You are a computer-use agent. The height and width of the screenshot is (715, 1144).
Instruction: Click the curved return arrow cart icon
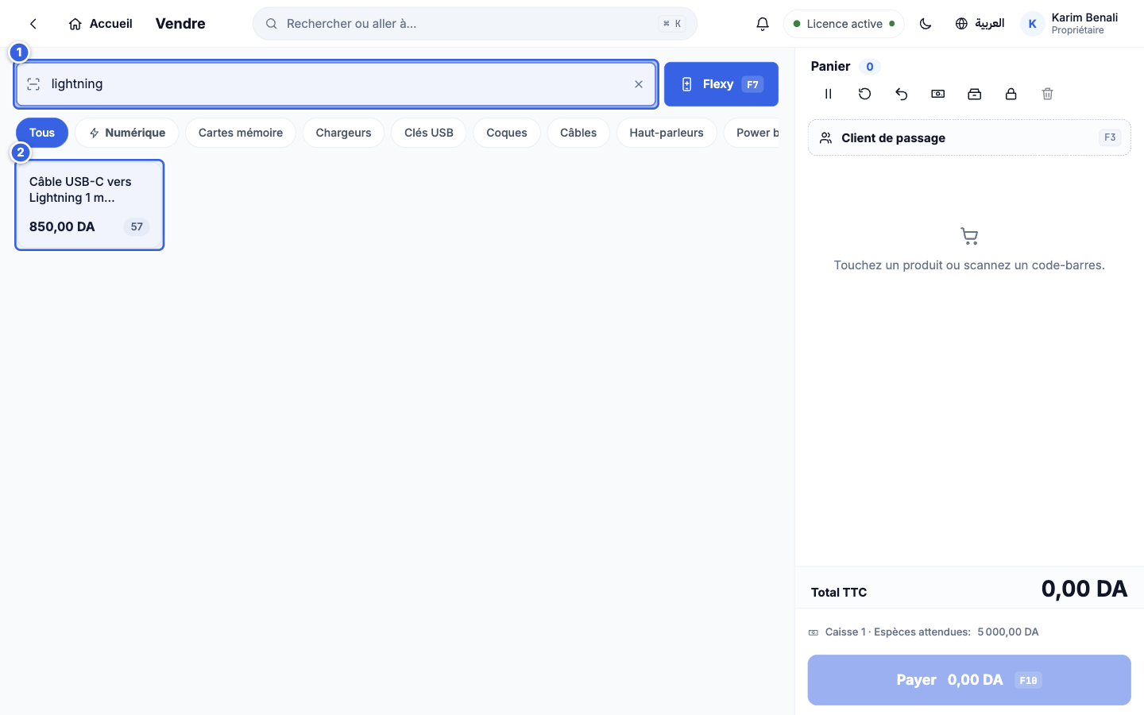(x=901, y=94)
